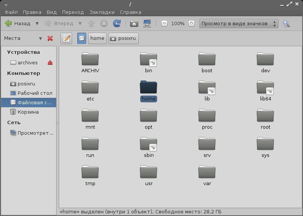Select Рабочий стол in sidebar
303x216 pixels.
coord(29,93)
